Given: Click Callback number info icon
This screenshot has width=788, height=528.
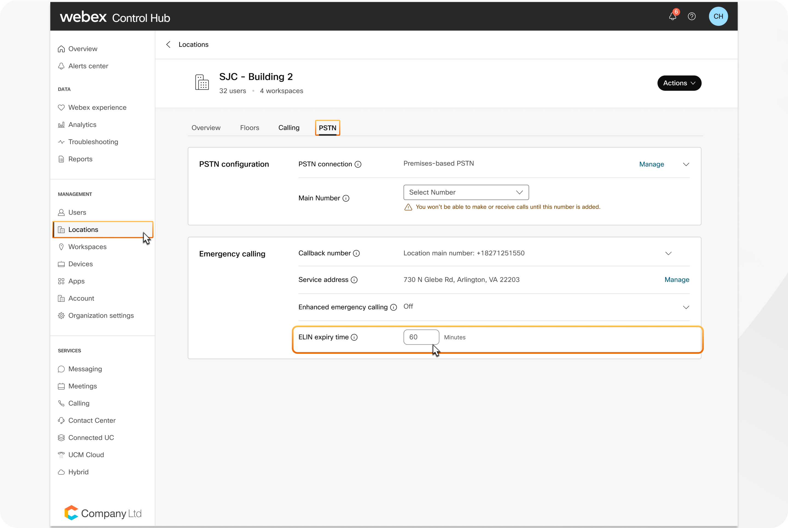Looking at the screenshot, I should click(356, 253).
